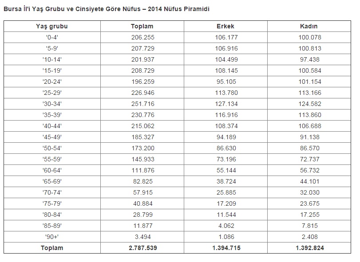Screen dimensions: 360x262
Task: Click the 'Erkek' column header
Action: (225, 26)
